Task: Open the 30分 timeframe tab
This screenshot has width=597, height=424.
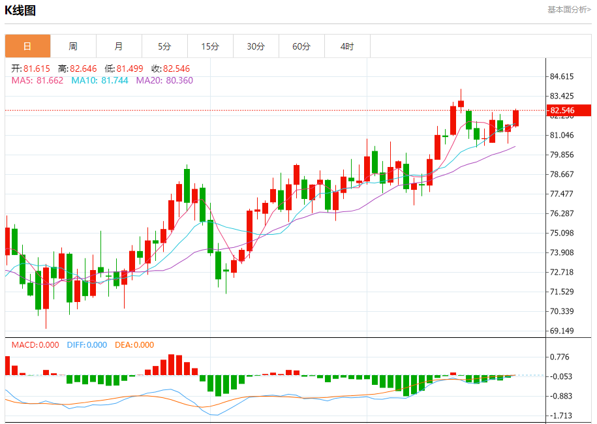Action: [256, 46]
